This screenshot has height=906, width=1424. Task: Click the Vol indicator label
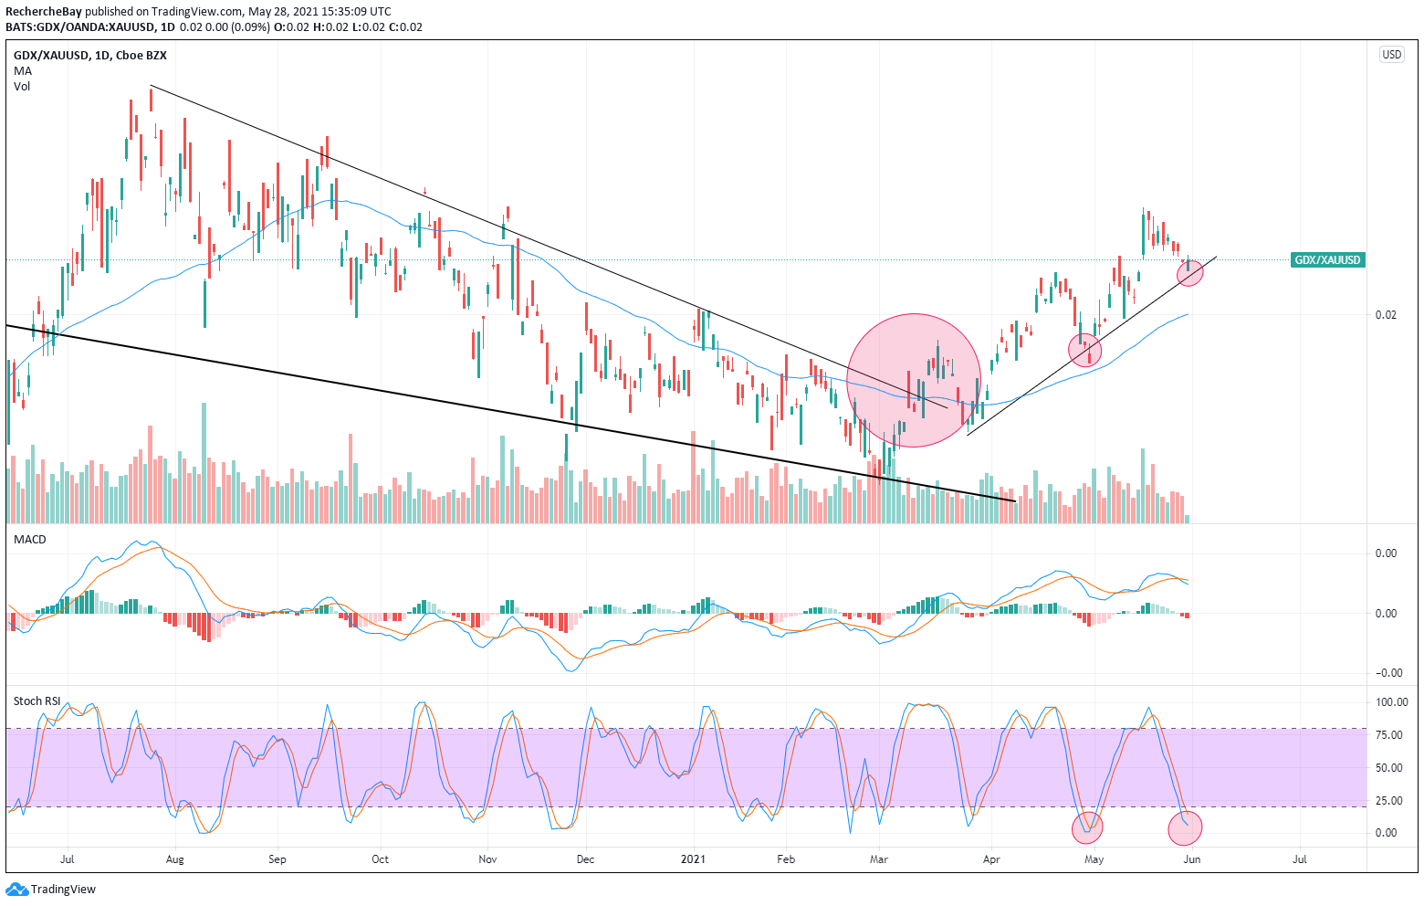pos(22,86)
